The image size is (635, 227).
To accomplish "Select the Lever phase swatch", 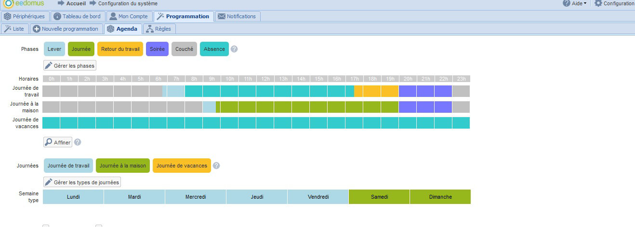I will [54, 49].
